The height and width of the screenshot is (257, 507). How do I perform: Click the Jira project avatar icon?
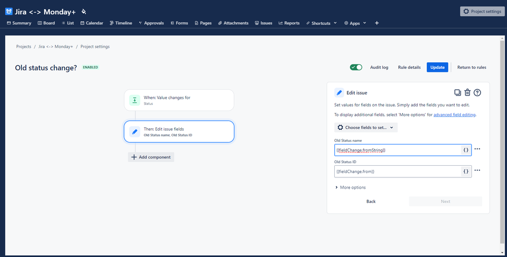click(x=9, y=12)
